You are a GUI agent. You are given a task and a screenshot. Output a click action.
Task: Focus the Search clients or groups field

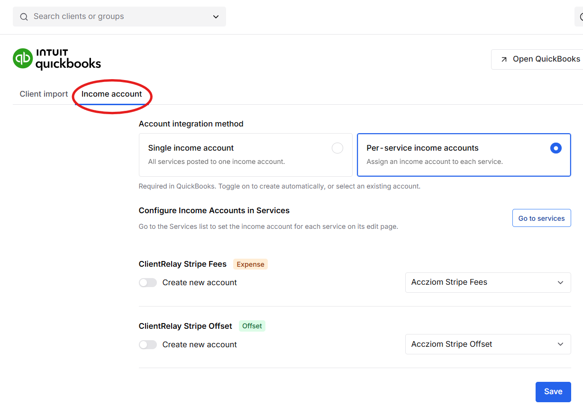tap(119, 17)
